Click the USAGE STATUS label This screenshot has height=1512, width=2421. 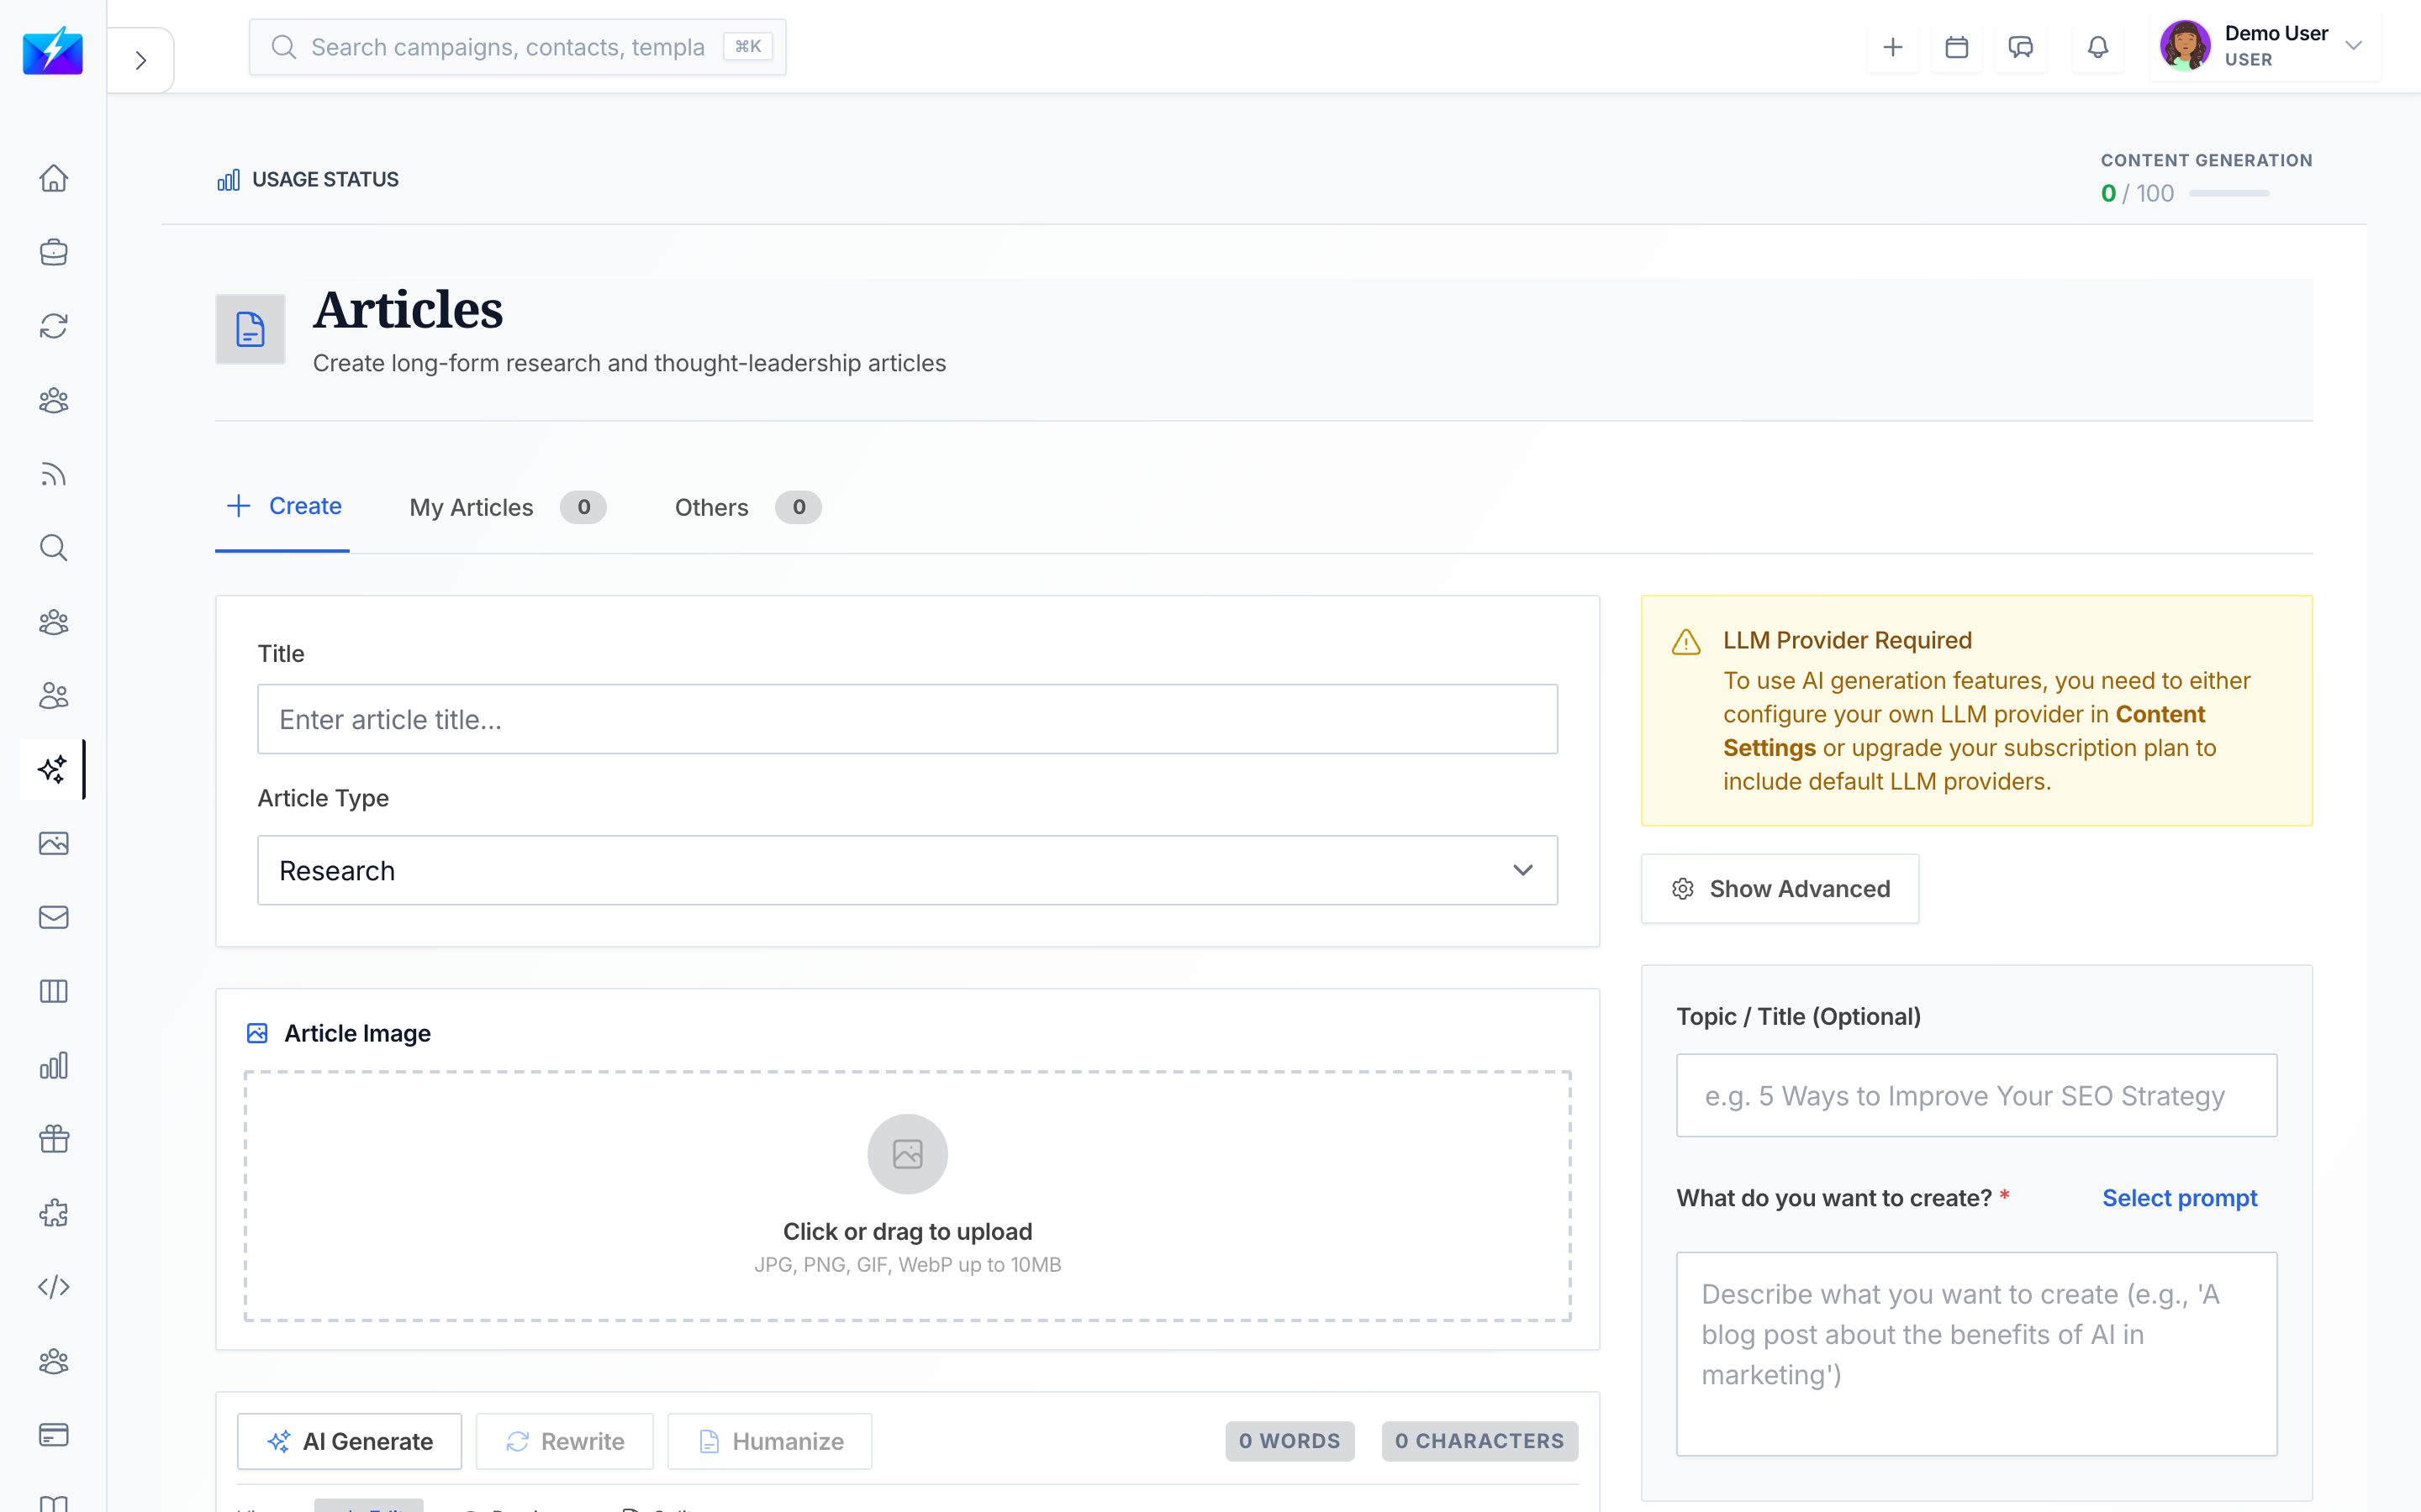[325, 180]
